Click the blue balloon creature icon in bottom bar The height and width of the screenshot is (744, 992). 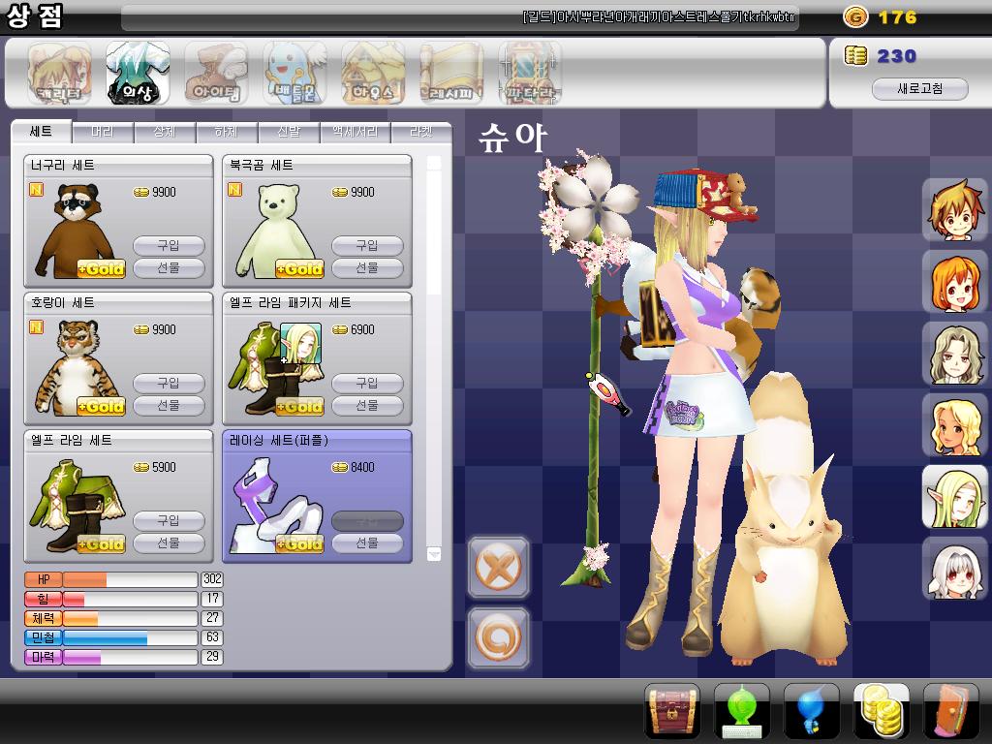click(811, 711)
